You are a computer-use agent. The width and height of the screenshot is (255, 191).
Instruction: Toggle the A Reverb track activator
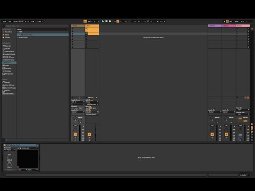point(212,134)
